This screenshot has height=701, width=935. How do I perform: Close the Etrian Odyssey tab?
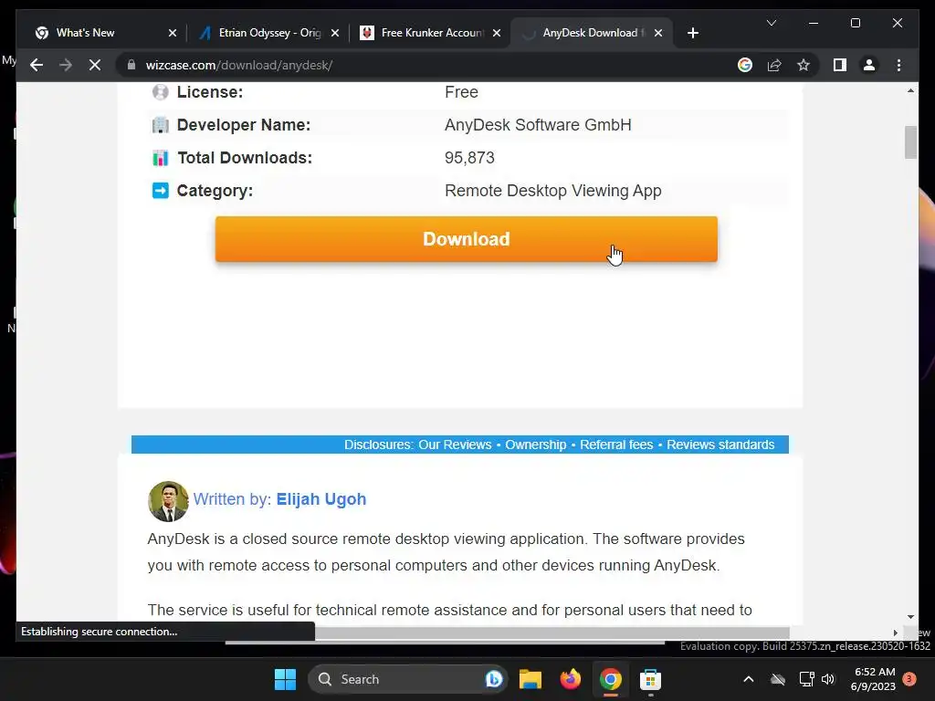(x=335, y=33)
